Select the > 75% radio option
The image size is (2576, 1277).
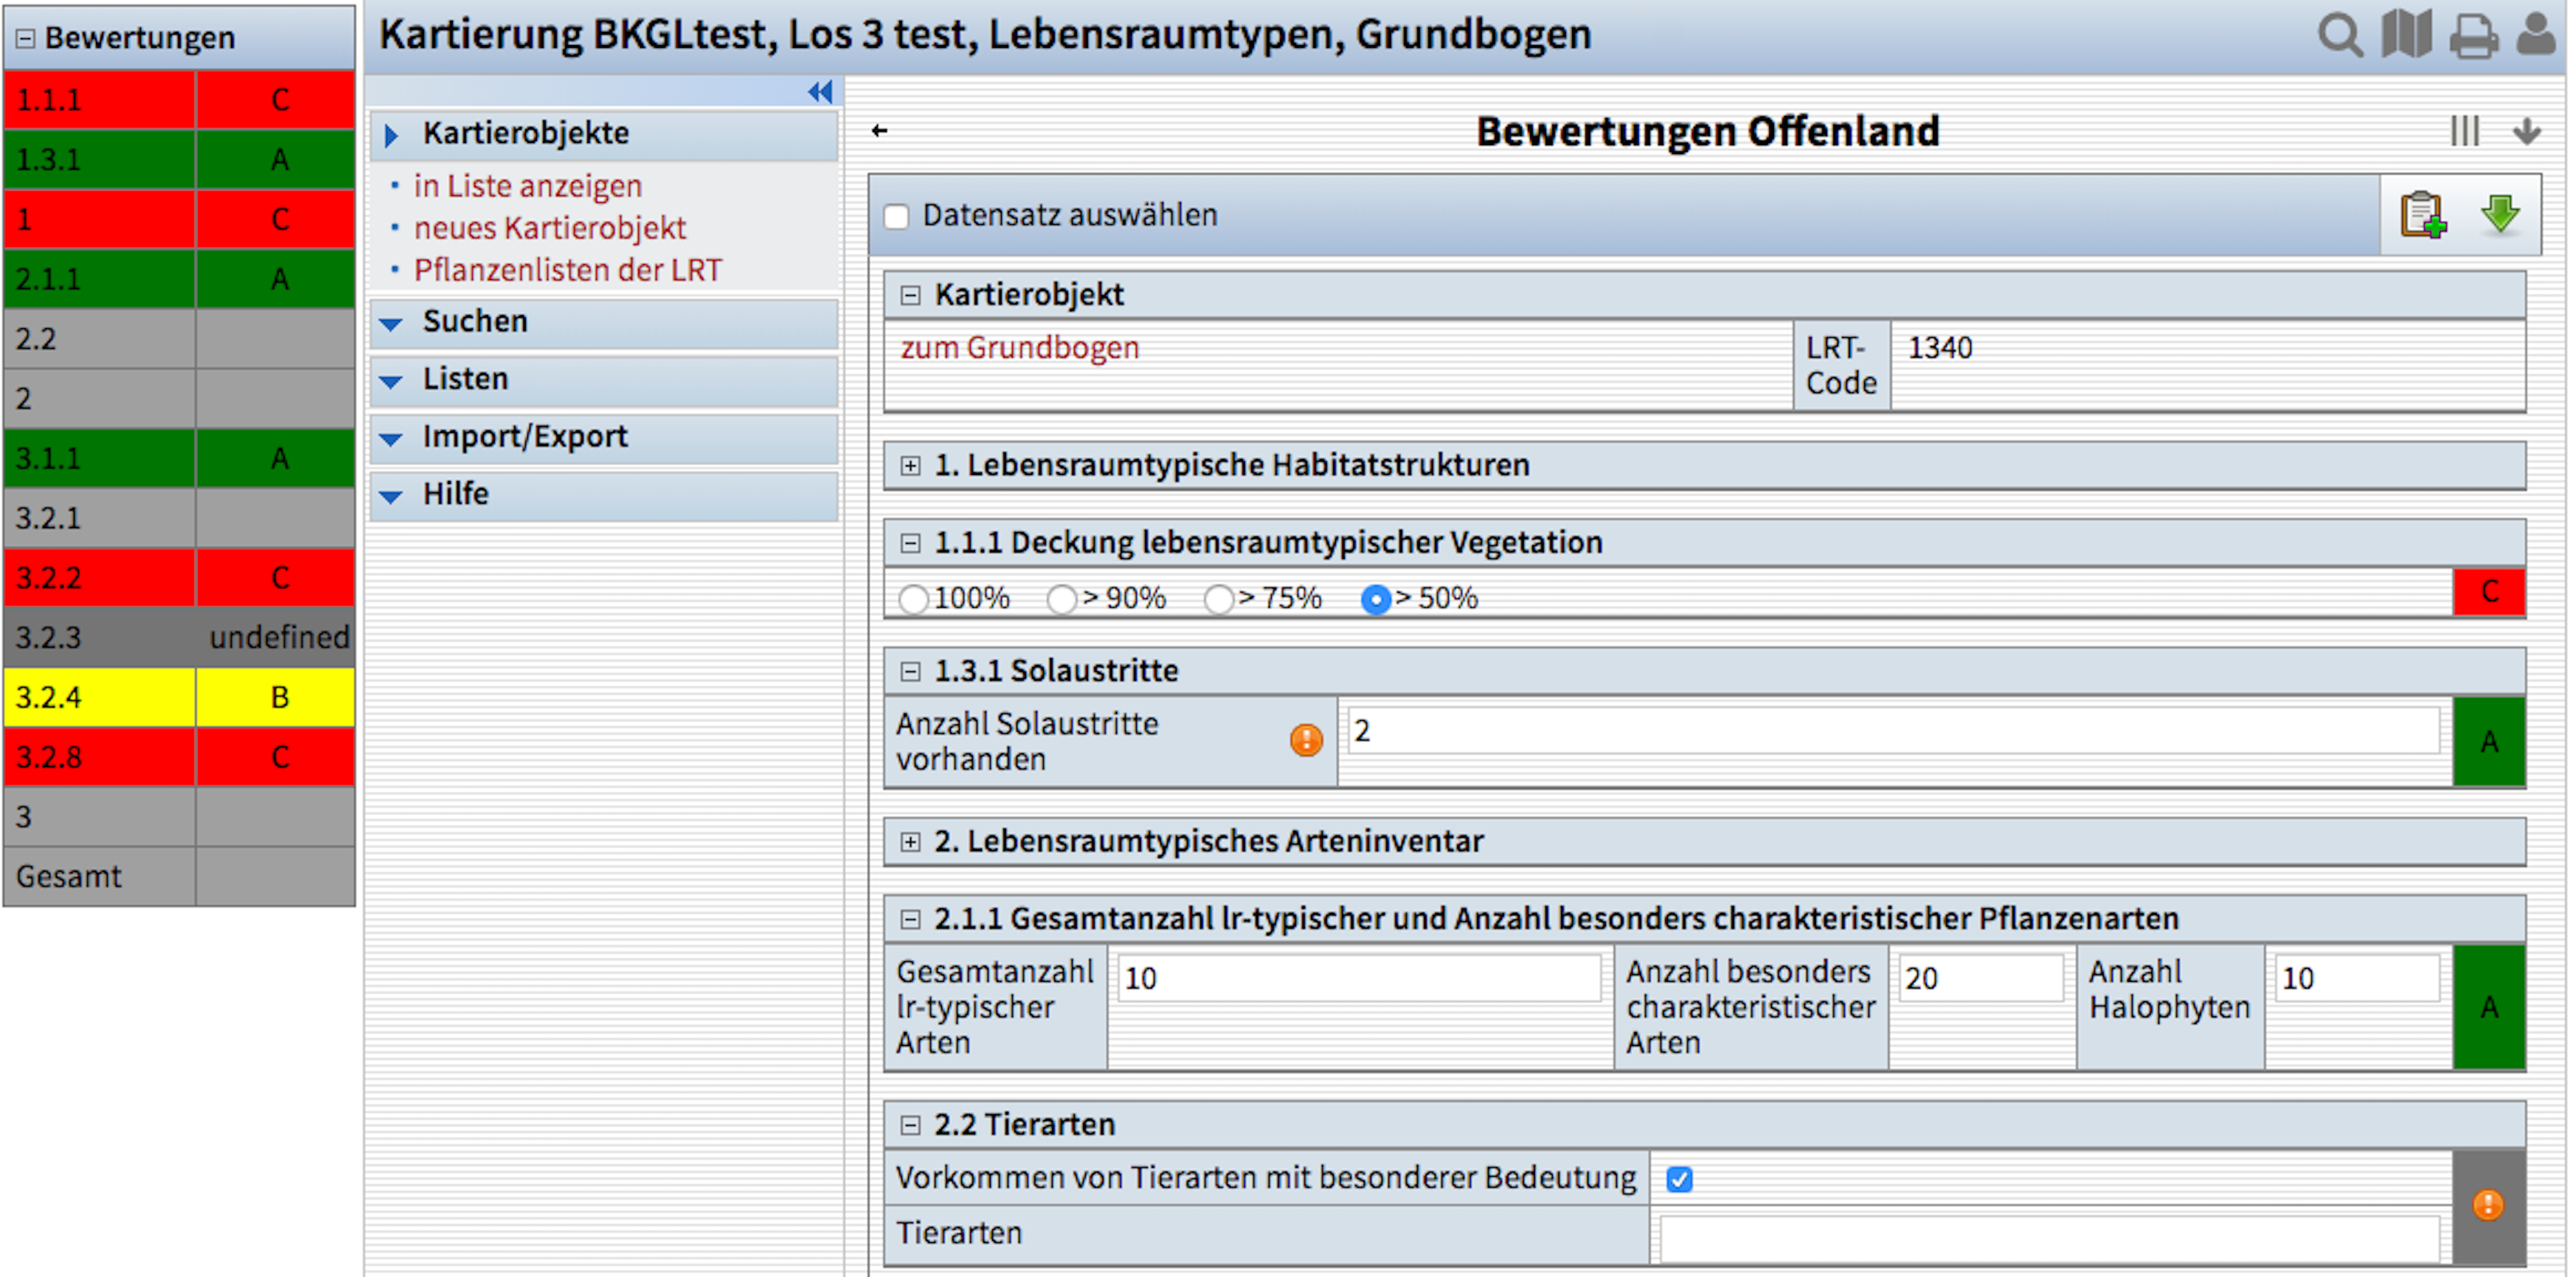click(1218, 600)
